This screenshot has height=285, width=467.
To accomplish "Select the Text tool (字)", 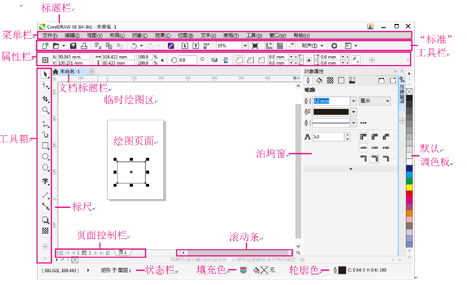I will pyautogui.click(x=45, y=181).
